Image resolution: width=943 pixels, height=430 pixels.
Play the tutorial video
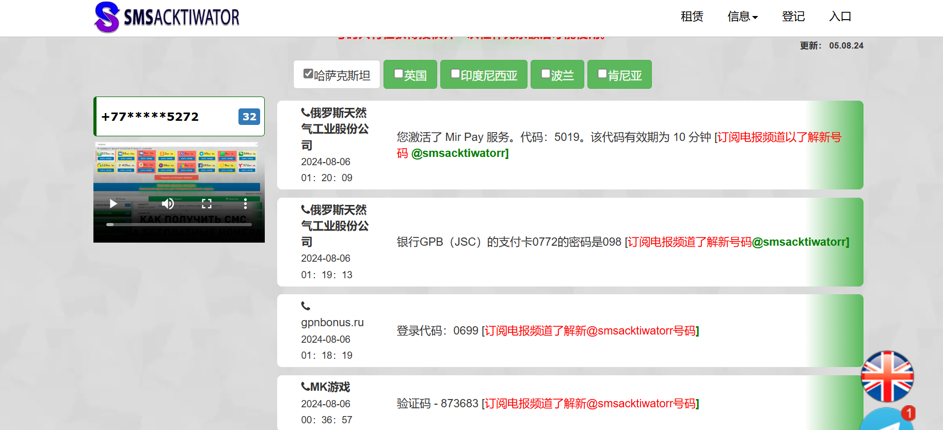point(114,204)
